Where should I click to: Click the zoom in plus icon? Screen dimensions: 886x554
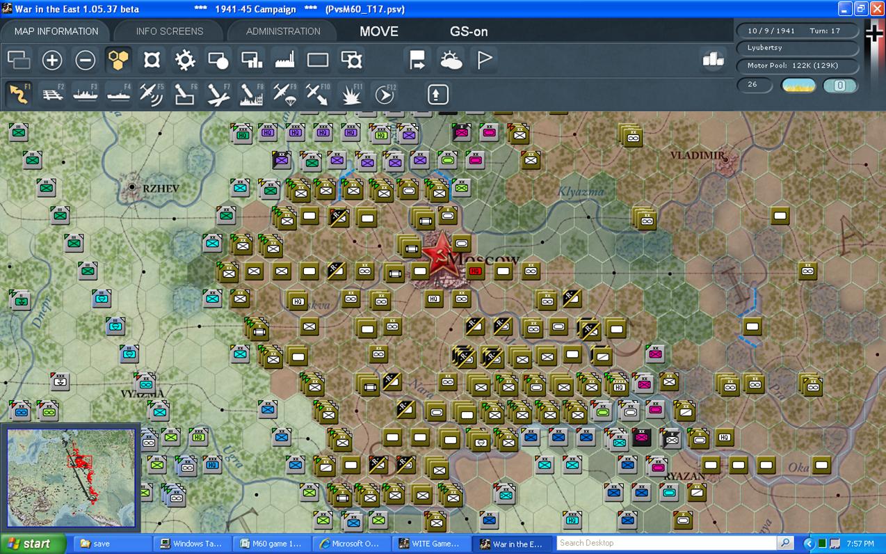pyautogui.click(x=52, y=60)
